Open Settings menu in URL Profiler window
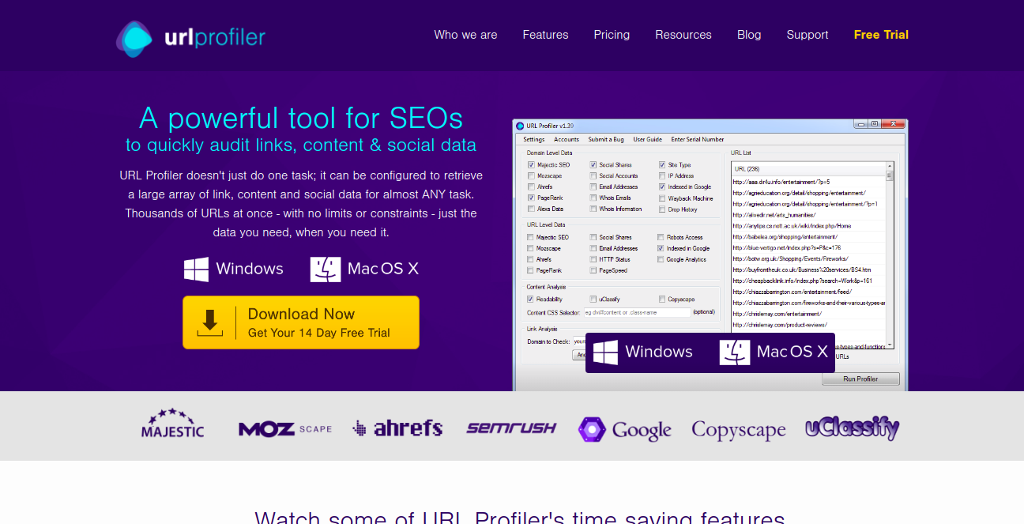1024x524 pixels. tap(534, 139)
